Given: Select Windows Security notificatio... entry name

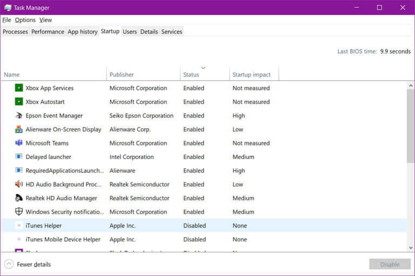Looking at the screenshot, I should [65, 212].
